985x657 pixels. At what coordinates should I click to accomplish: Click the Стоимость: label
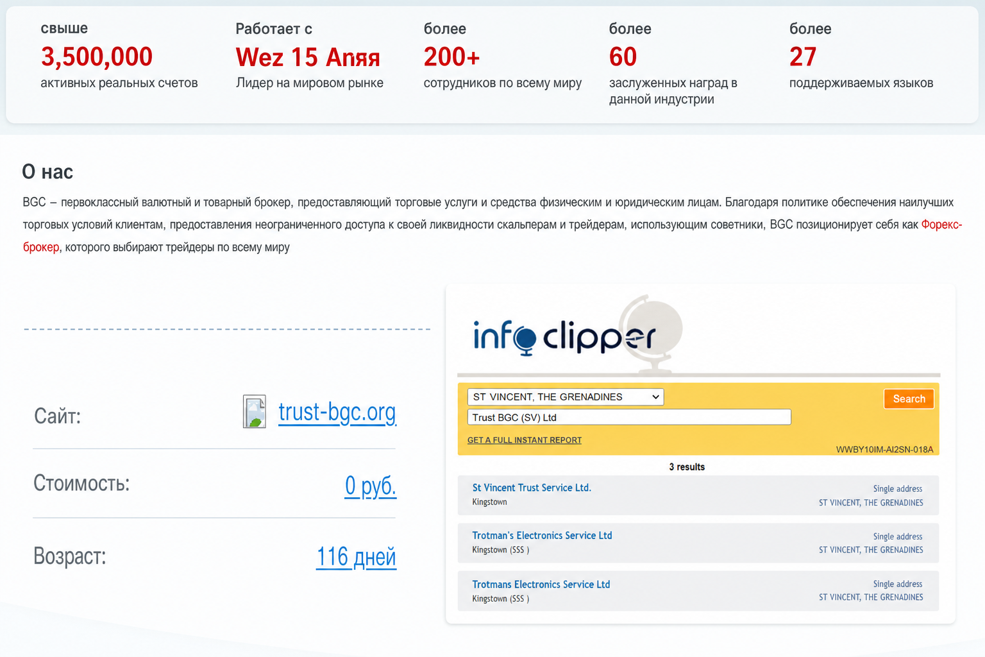pyautogui.click(x=81, y=483)
